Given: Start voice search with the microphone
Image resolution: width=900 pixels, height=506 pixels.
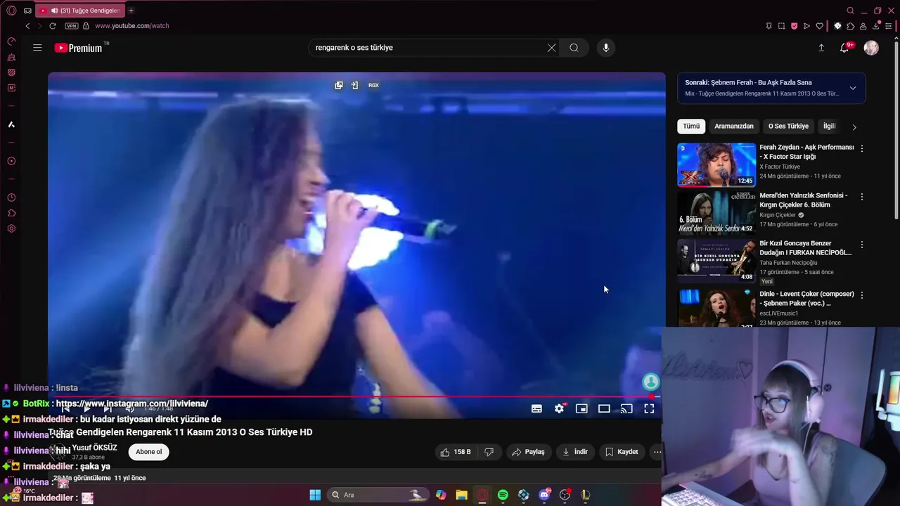Looking at the screenshot, I should (606, 48).
